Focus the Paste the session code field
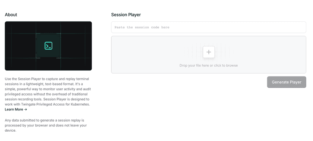Viewport: 313px width, 141px height. point(209,27)
